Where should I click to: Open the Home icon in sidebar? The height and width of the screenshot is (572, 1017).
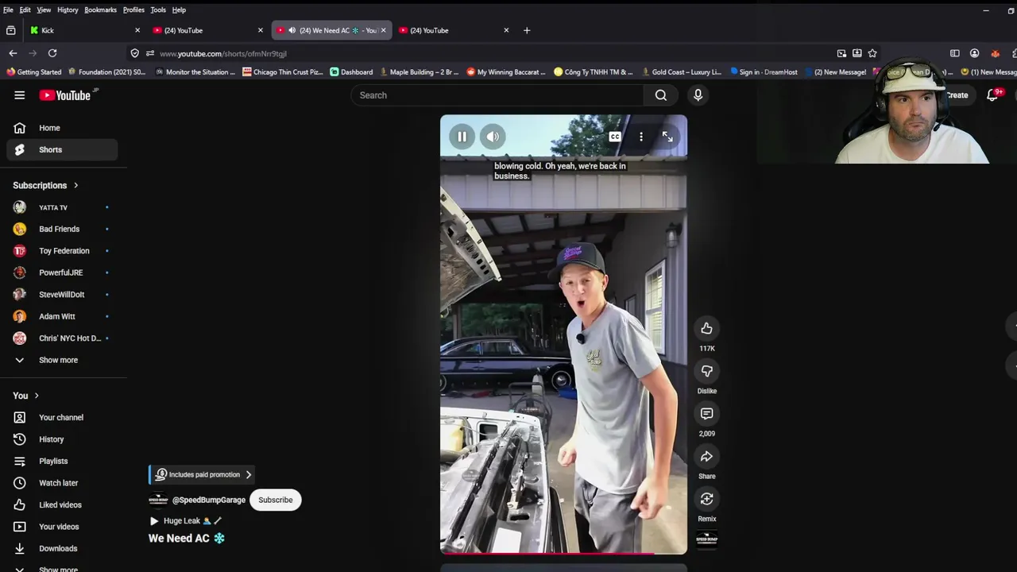pos(20,128)
